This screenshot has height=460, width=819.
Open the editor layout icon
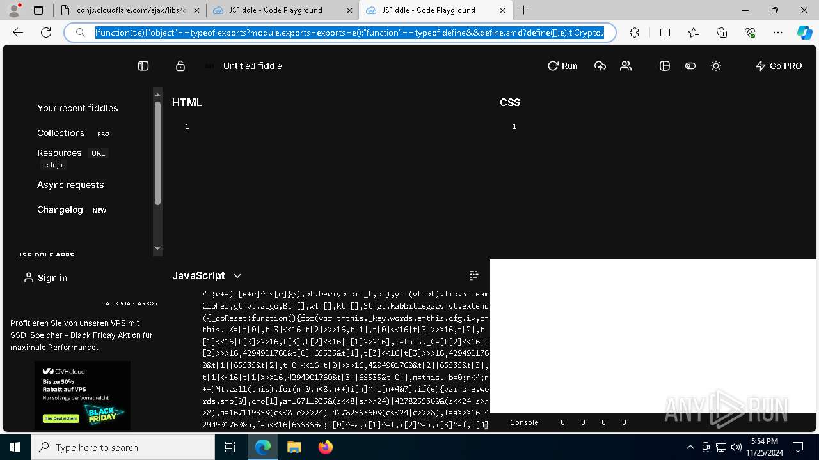click(665, 66)
